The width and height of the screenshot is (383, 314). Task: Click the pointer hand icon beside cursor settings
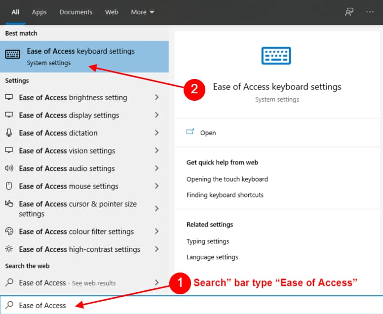(x=9, y=203)
